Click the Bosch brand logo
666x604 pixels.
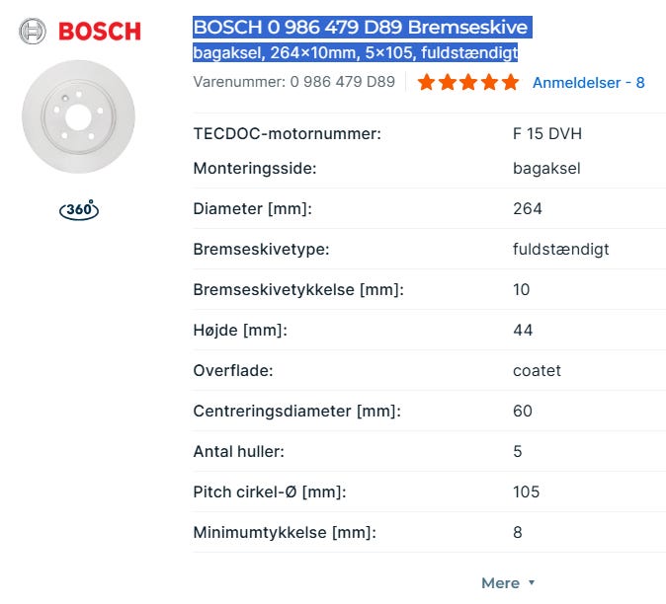[x=80, y=31]
